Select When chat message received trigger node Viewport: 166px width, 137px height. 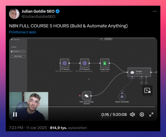coord(86,96)
